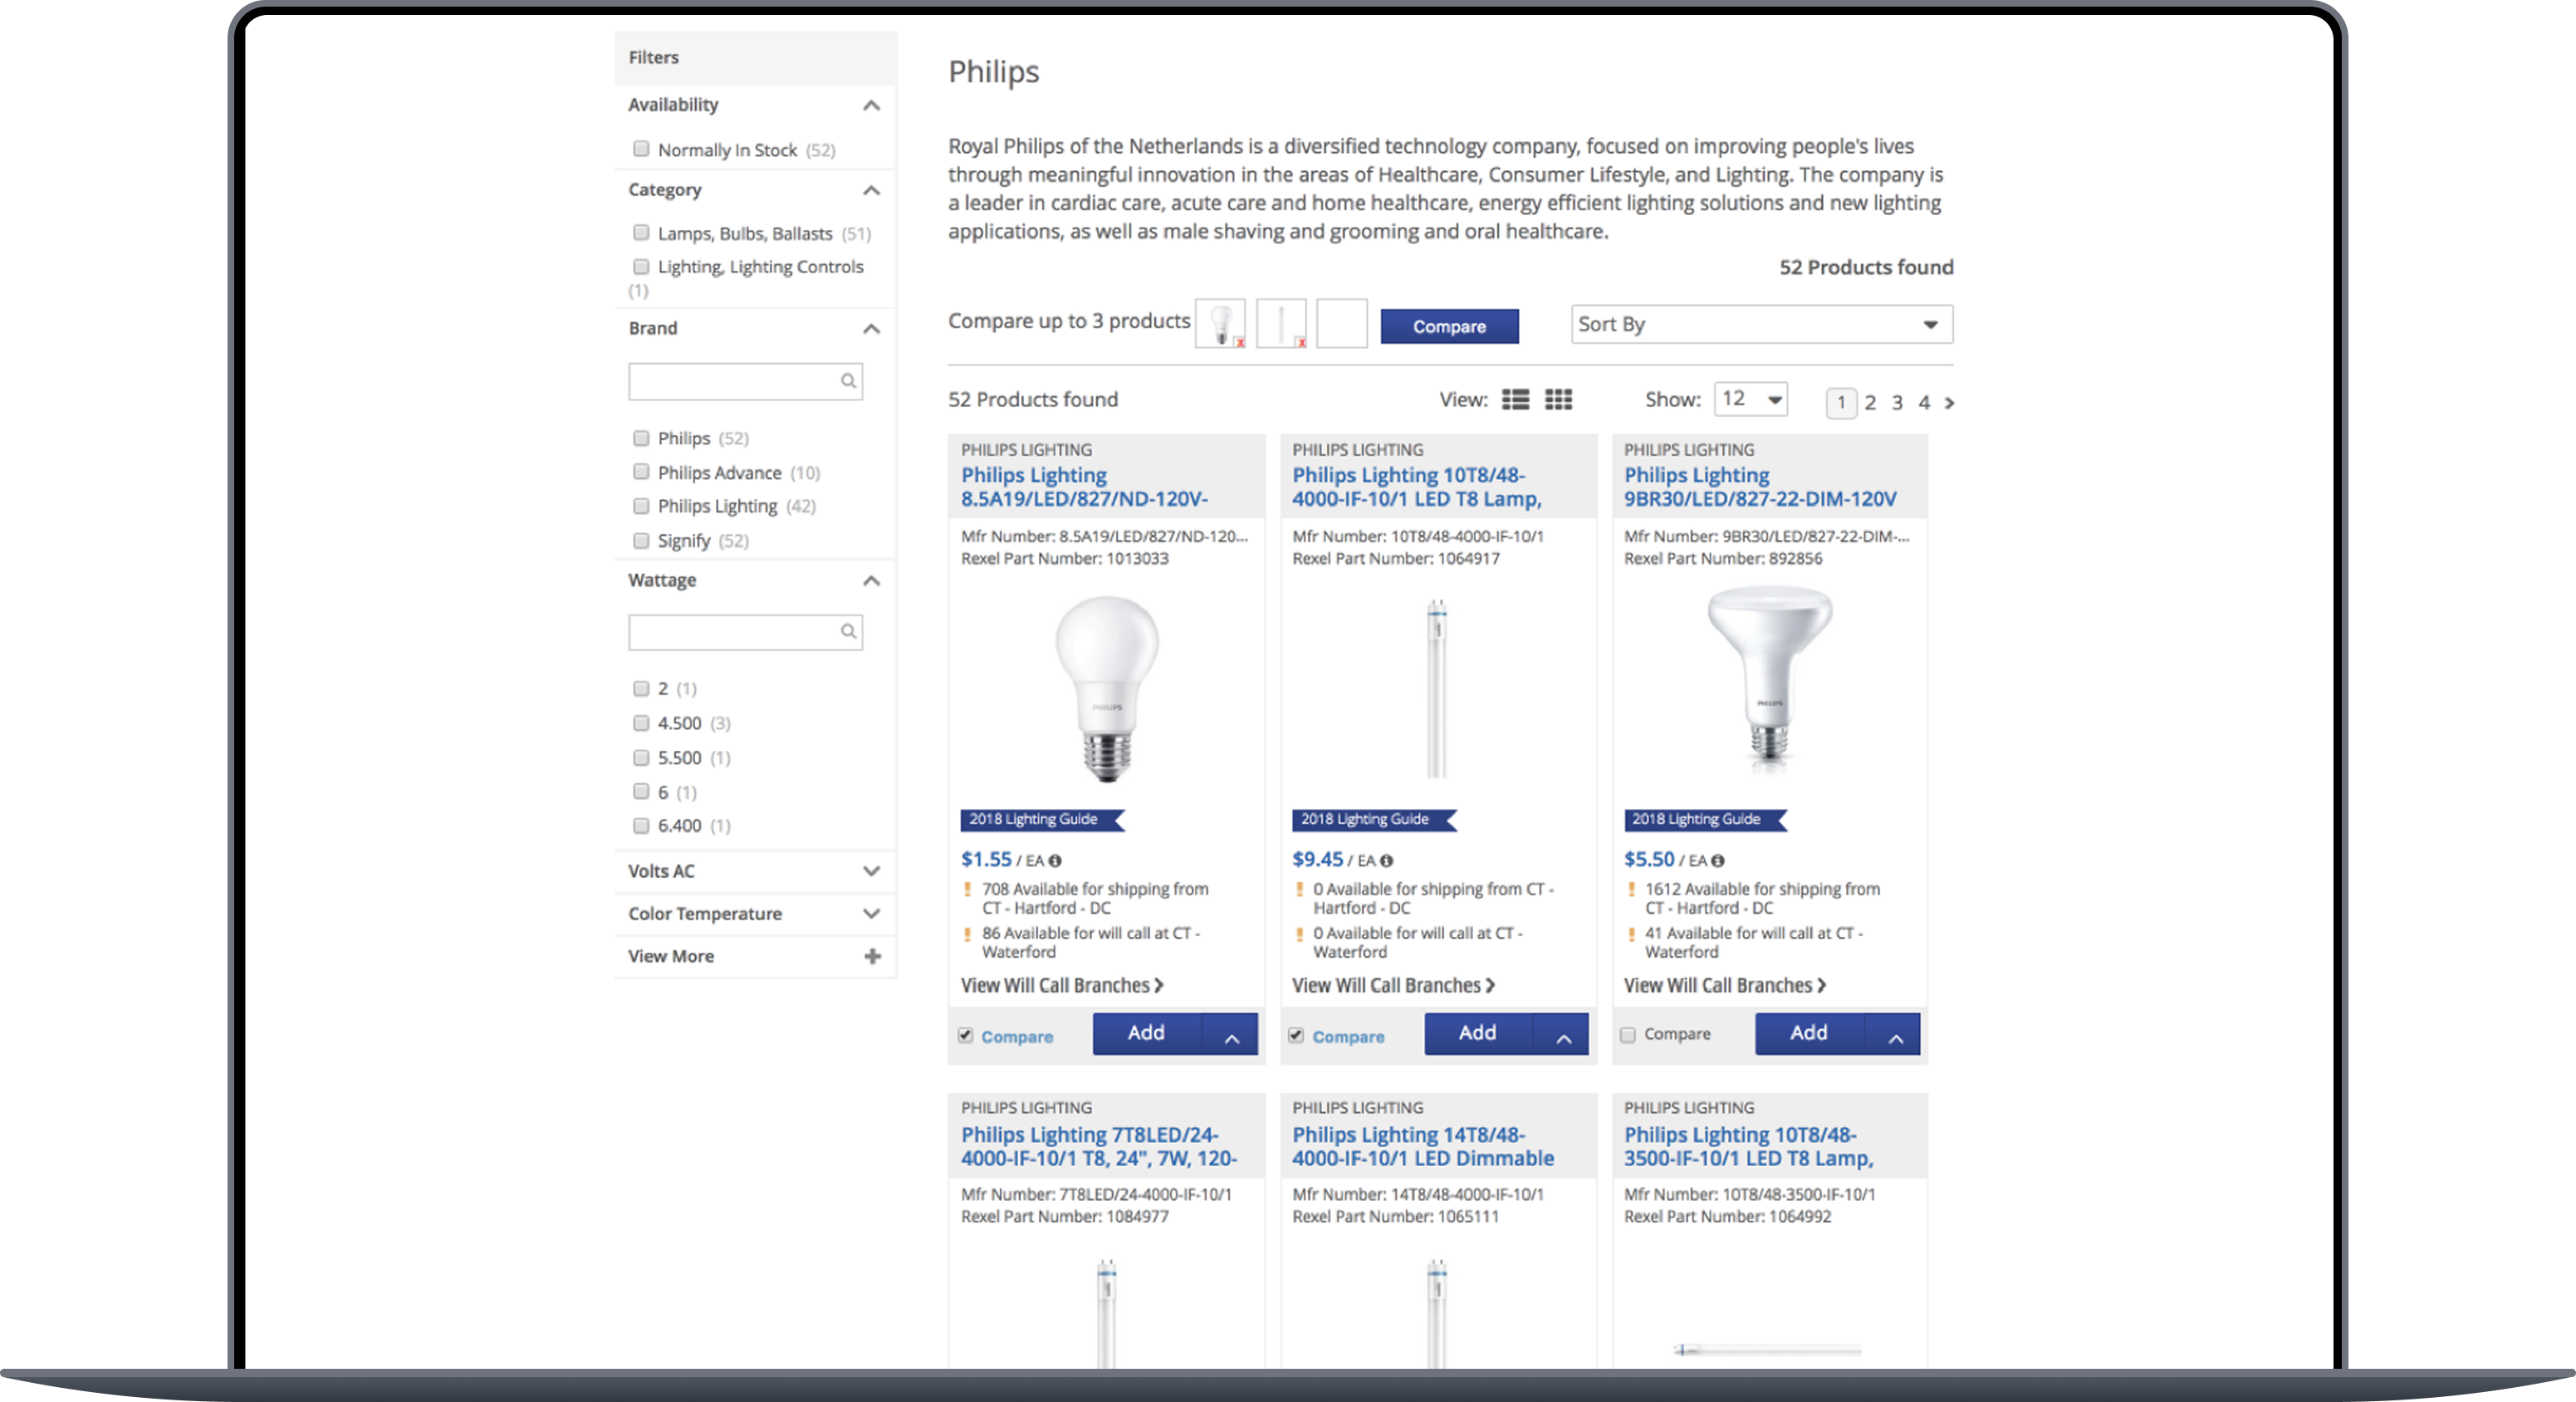
Task: View Will Call Branches for $5.50 bulb
Action: point(1725,985)
